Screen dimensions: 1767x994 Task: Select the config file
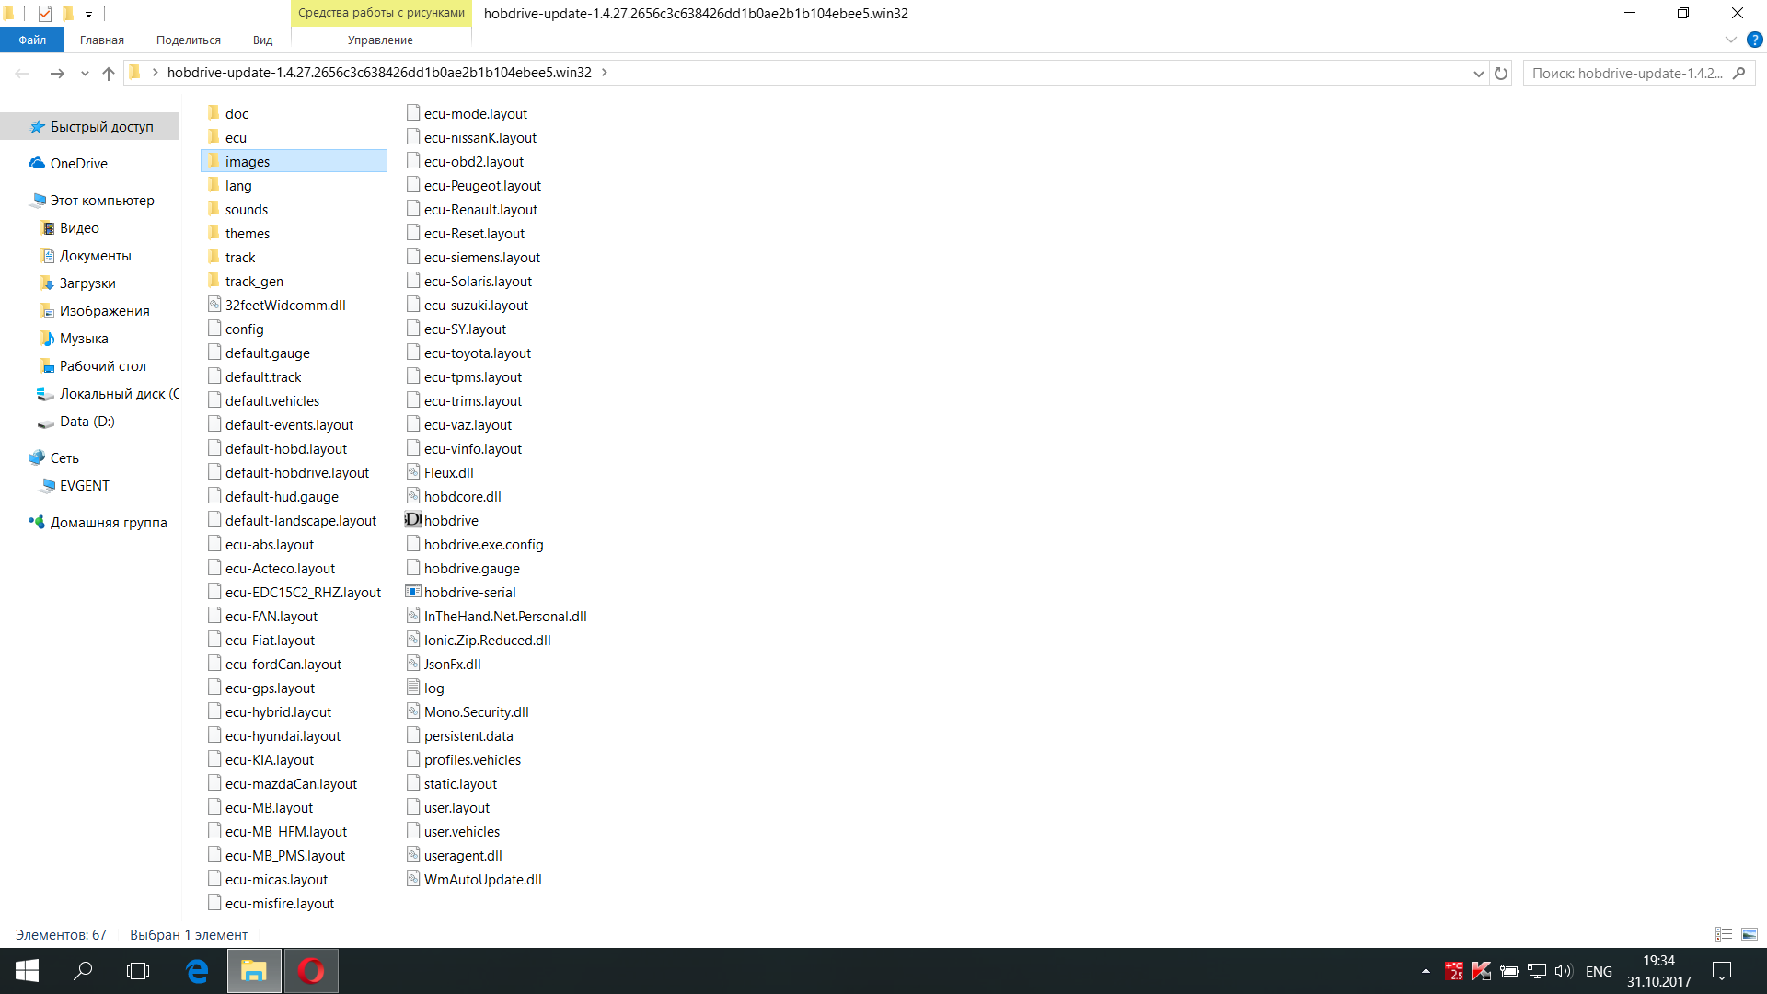[x=244, y=329]
